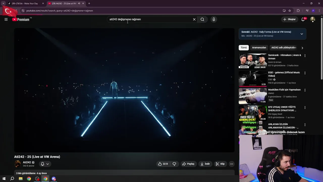
Task: Open Chrome profile P avatar
Action: click(x=313, y=11)
